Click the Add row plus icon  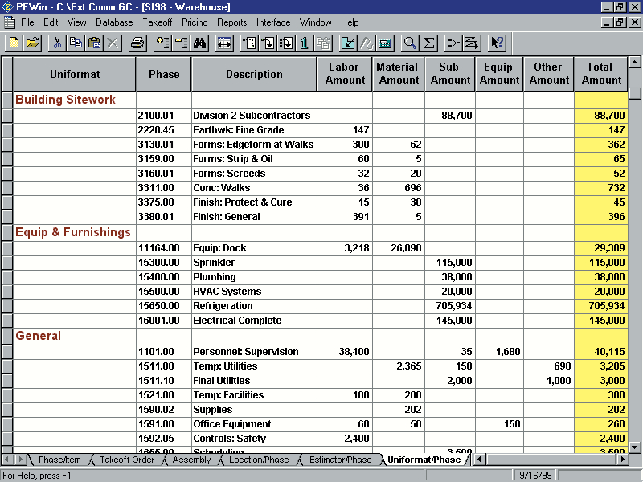(x=162, y=43)
